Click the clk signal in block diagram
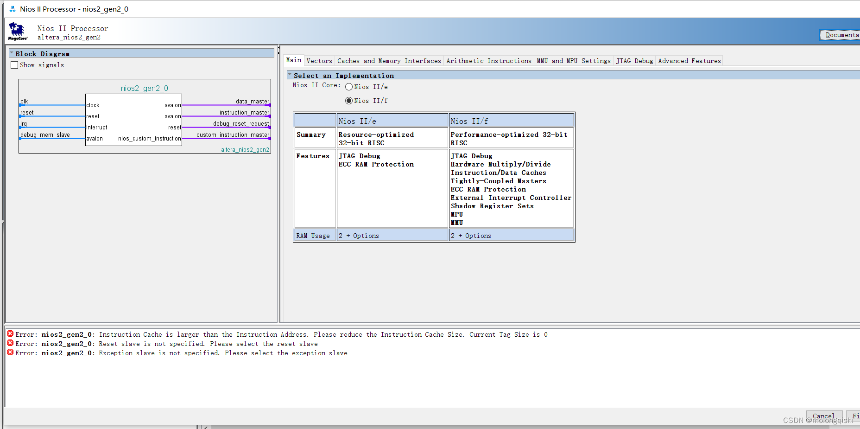The image size is (860, 429). pyautogui.click(x=24, y=101)
